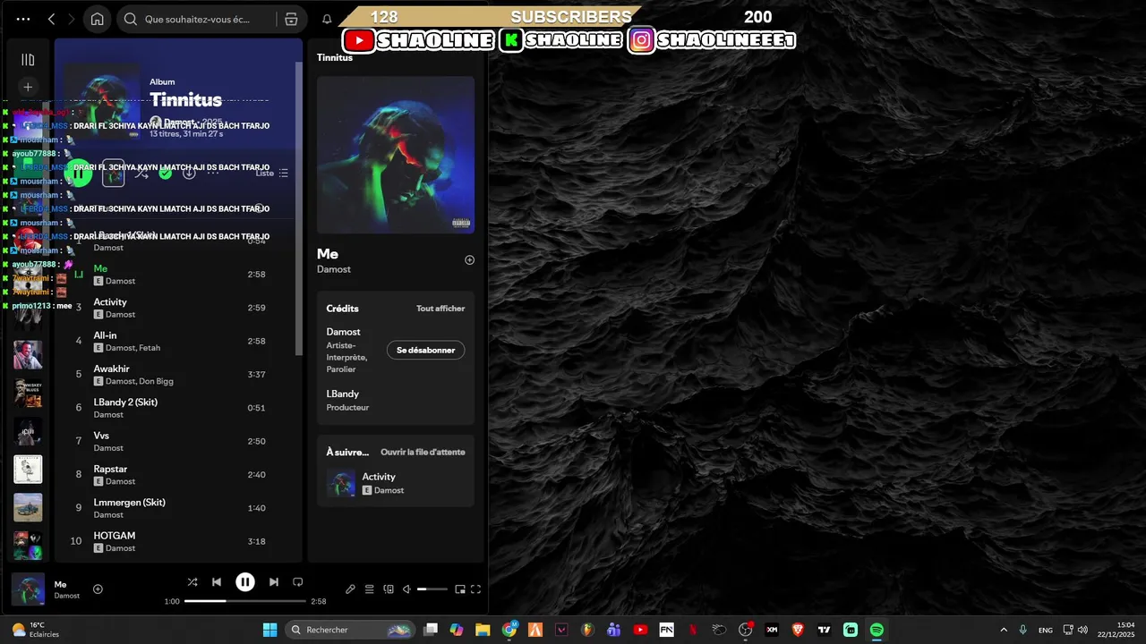The width and height of the screenshot is (1146, 644).
Task: Select the track Awakhir
Action: tap(179, 375)
